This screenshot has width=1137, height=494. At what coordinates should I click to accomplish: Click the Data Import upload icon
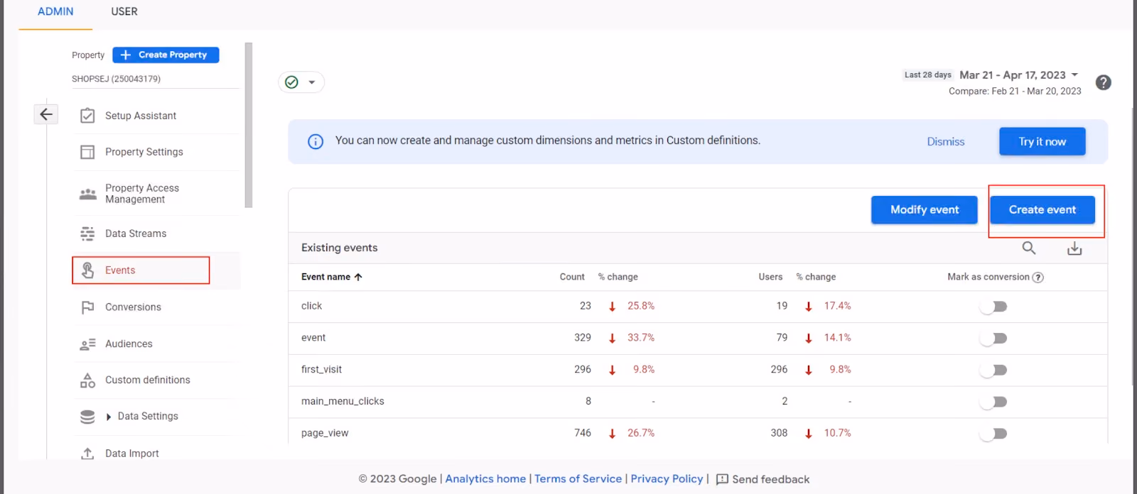[x=87, y=454]
